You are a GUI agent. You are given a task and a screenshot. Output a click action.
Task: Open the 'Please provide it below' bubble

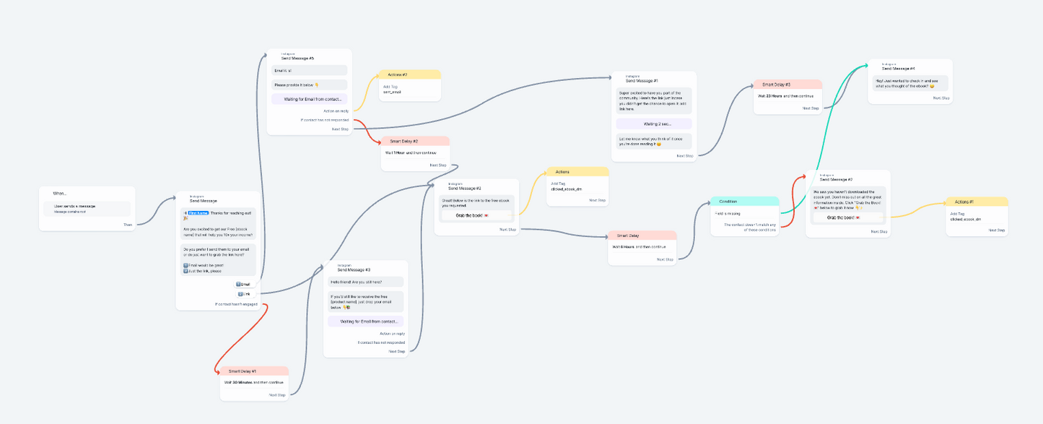click(x=310, y=85)
